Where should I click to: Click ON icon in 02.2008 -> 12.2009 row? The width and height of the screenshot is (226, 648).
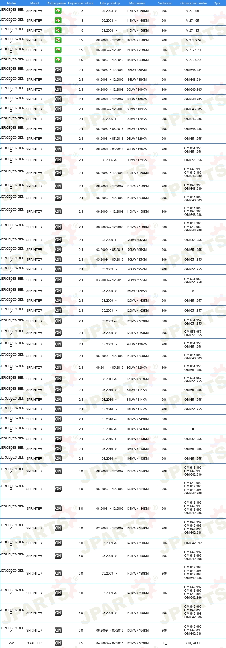coord(58,528)
